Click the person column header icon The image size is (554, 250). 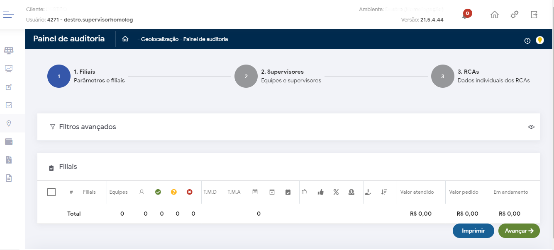142,192
